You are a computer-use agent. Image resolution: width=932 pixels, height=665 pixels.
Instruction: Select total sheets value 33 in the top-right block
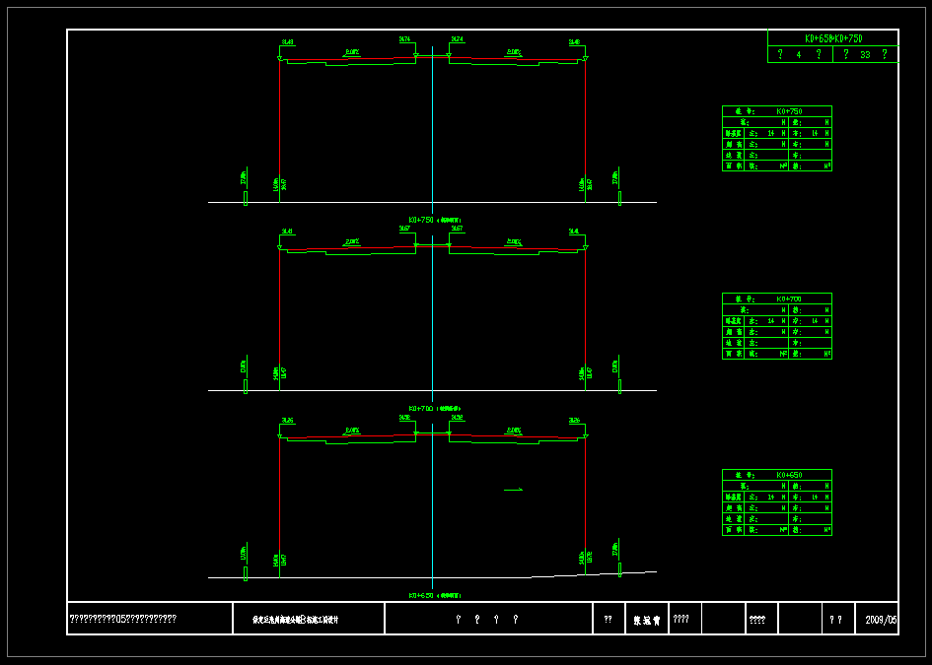(x=865, y=55)
